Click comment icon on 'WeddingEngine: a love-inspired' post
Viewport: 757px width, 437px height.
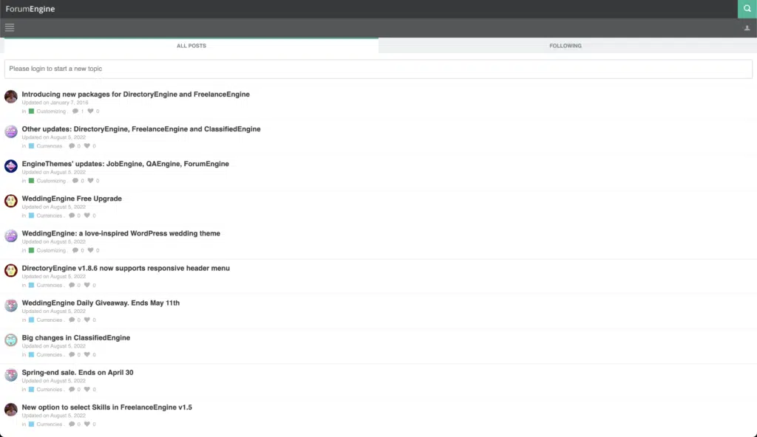point(75,250)
